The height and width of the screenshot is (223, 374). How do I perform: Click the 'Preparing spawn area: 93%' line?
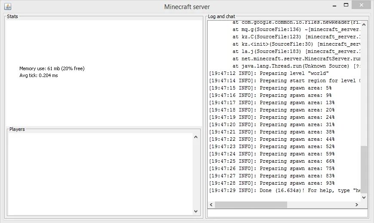coord(272,183)
